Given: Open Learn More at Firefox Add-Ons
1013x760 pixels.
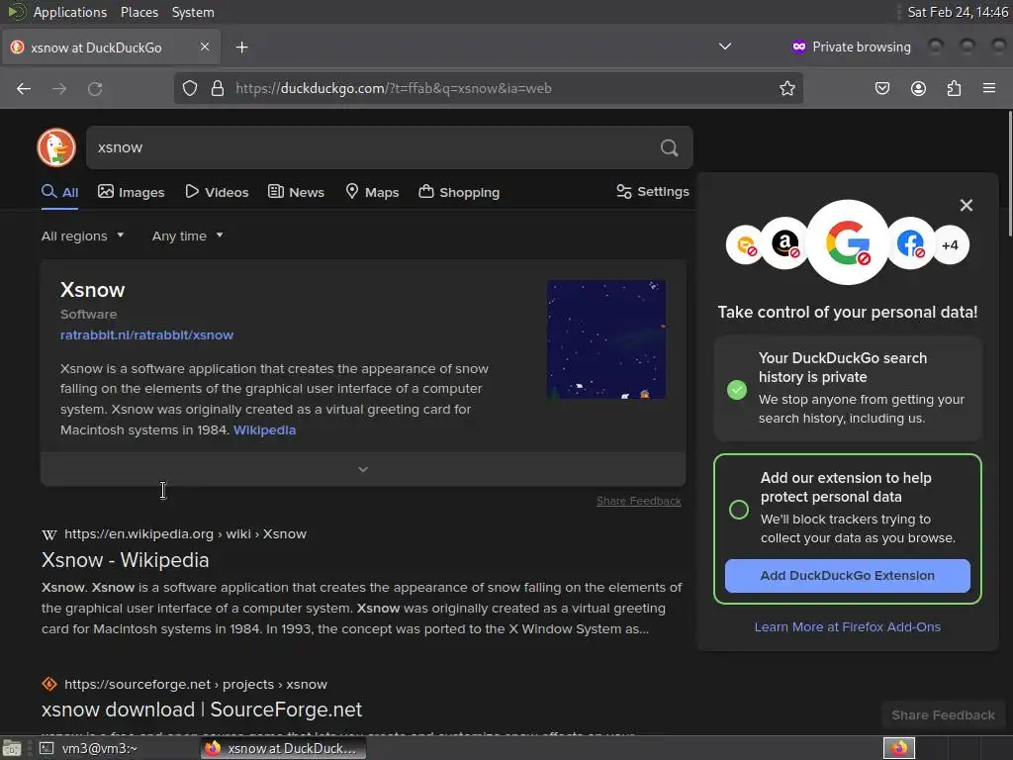Looking at the screenshot, I should (848, 626).
